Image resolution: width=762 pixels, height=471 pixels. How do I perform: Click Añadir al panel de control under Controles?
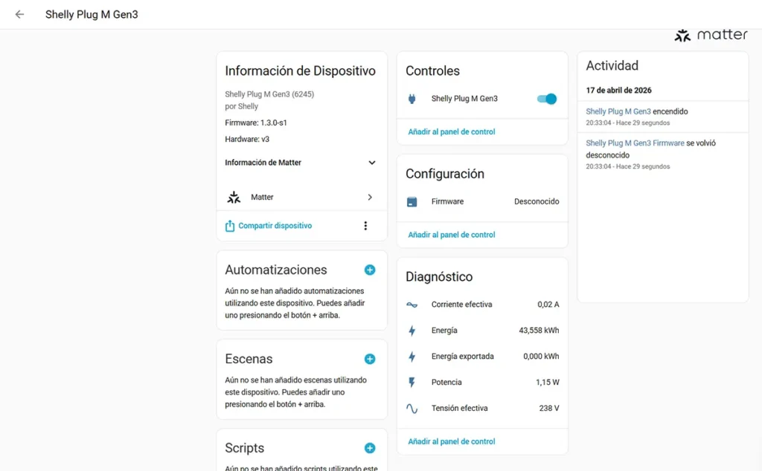[452, 132]
